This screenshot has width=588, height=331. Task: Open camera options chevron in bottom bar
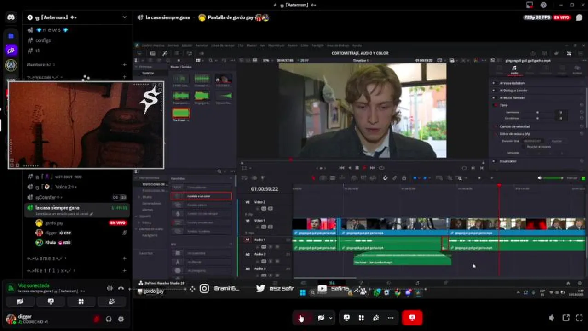pos(331,318)
